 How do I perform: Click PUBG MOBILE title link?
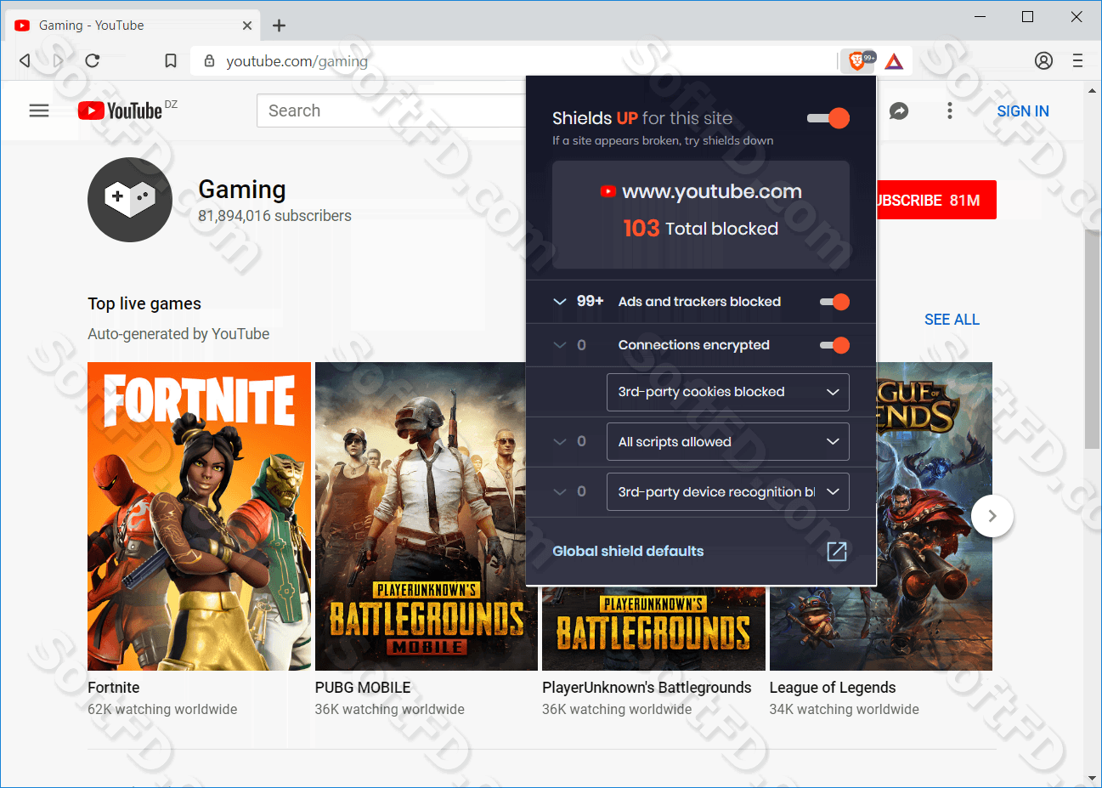point(363,688)
